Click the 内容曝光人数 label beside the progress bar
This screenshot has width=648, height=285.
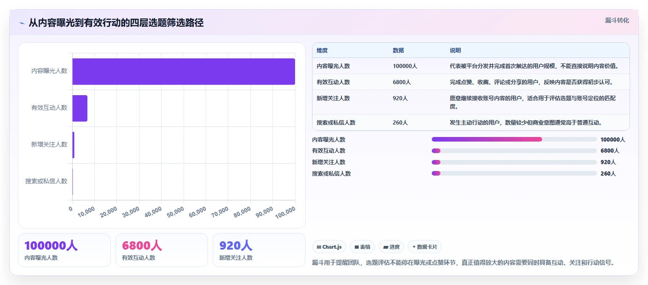(329, 139)
